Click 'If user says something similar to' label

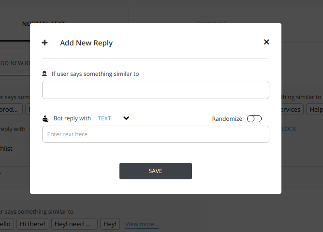[95, 74]
